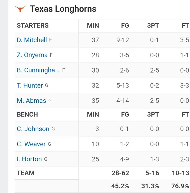Click the 45.2% team field goal percentage

[x=120, y=186]
